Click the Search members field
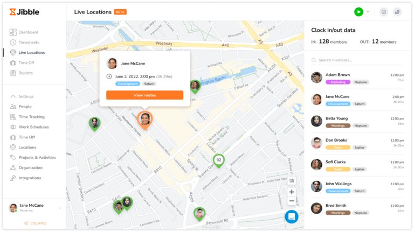The height and width of the screenshot is (232, 414). (357, 60)
